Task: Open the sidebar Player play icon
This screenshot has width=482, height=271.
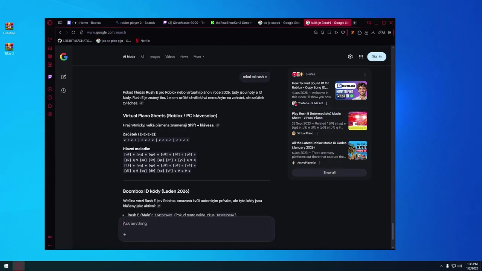Action: click(x=50, y=89)
